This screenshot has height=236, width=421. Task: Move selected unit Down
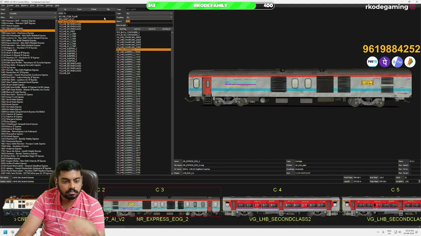coord(79,10)
